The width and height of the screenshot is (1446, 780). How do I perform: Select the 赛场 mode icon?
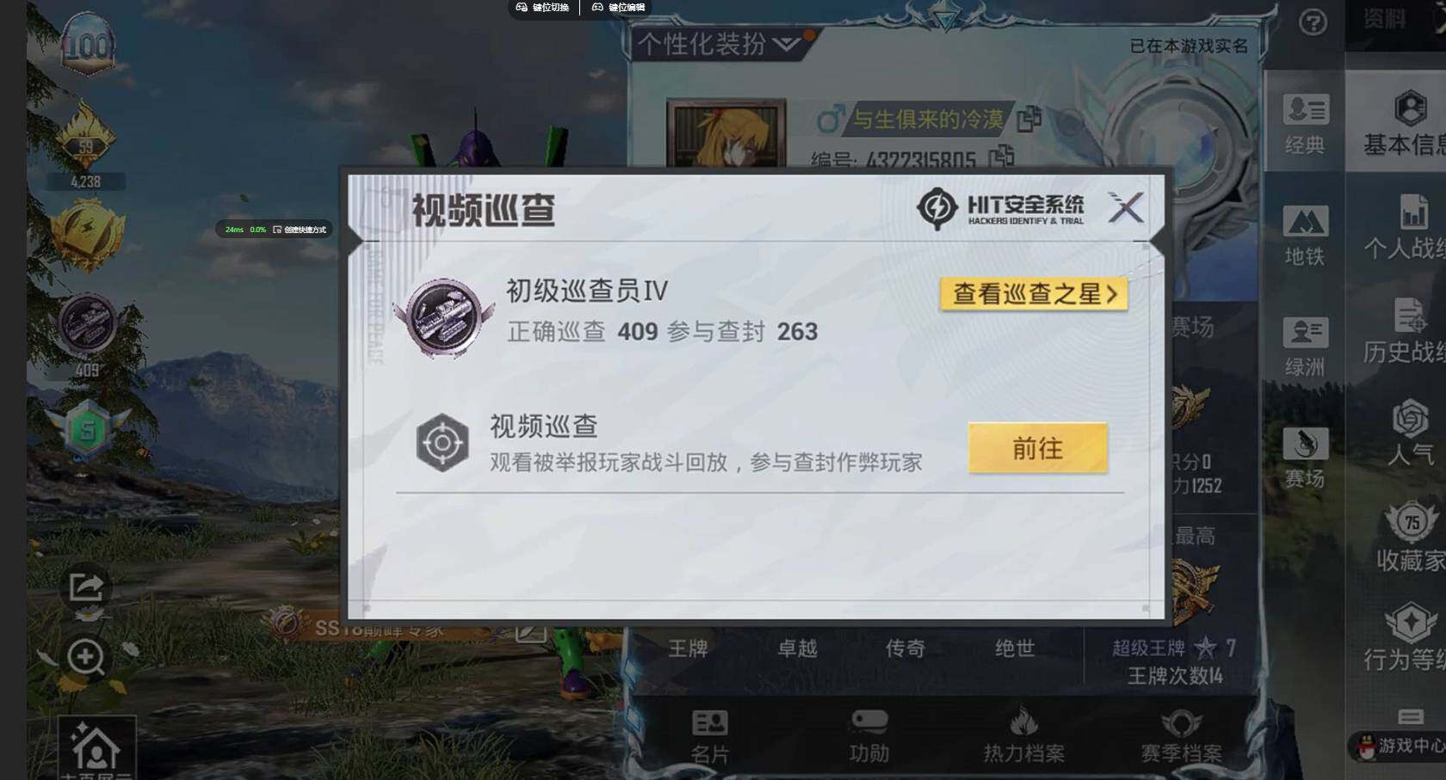[x=1305, y=458]
